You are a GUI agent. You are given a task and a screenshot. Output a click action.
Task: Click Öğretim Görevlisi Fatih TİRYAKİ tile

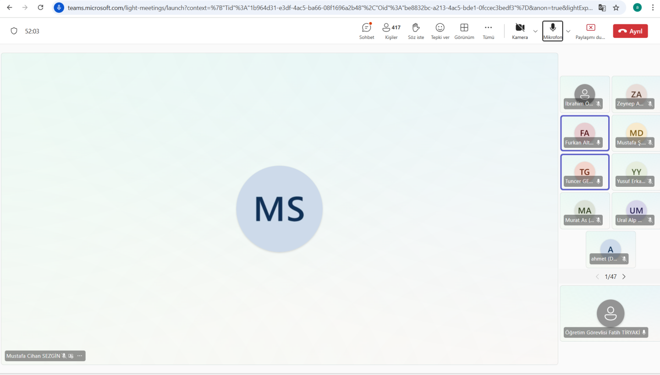coord(610,314)
